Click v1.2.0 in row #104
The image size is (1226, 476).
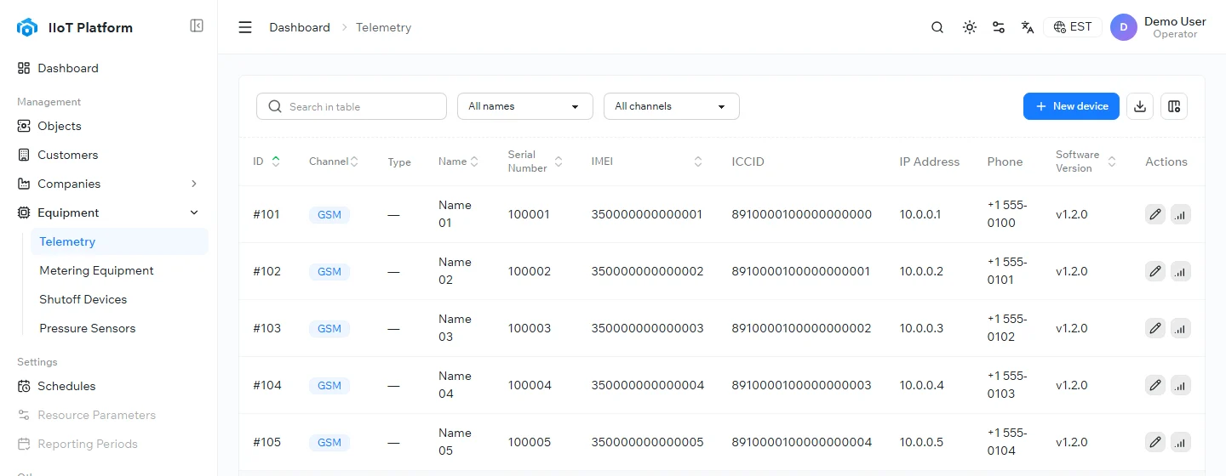pos(1072,385)
